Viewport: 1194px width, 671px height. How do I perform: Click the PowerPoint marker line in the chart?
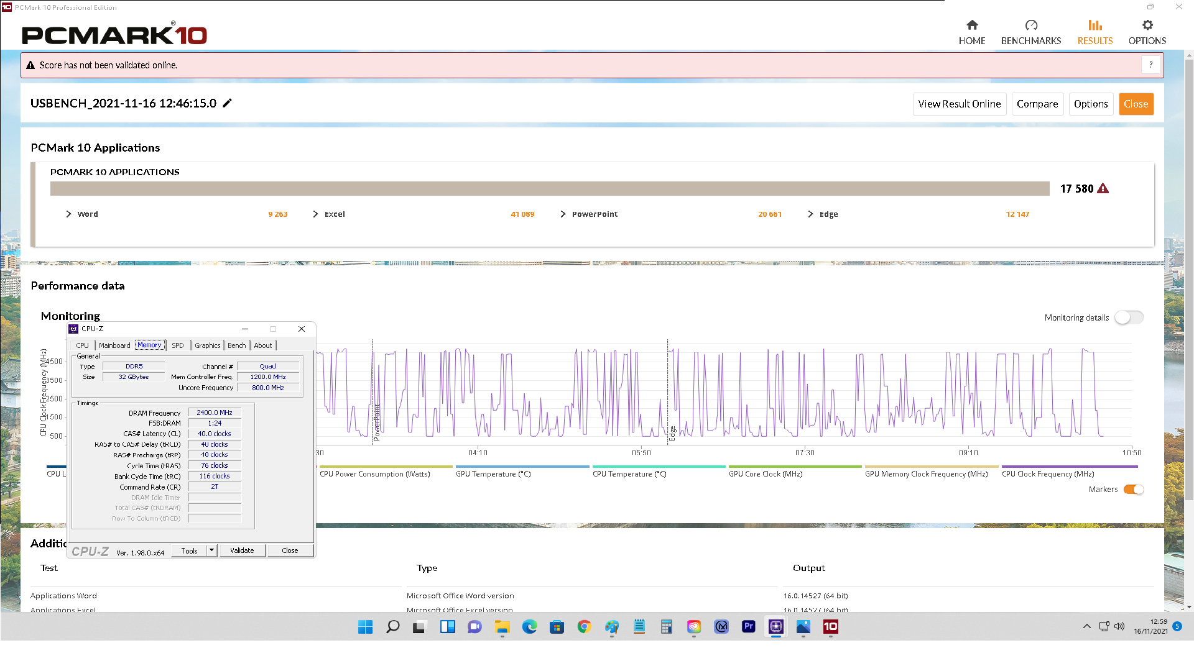(373, 391)
